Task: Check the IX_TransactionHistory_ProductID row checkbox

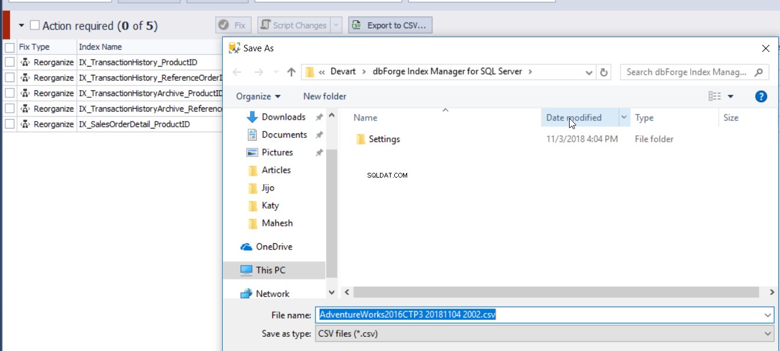Action: 9,62
